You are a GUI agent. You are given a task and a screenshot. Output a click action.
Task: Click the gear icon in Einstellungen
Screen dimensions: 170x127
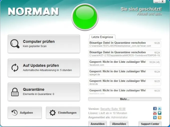[53, 113]
